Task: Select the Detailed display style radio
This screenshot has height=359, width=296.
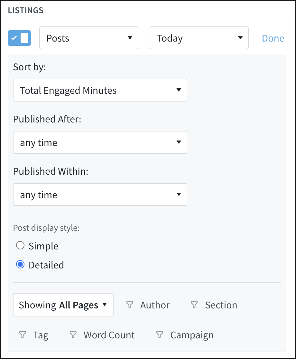Action: tap(20, 265)
